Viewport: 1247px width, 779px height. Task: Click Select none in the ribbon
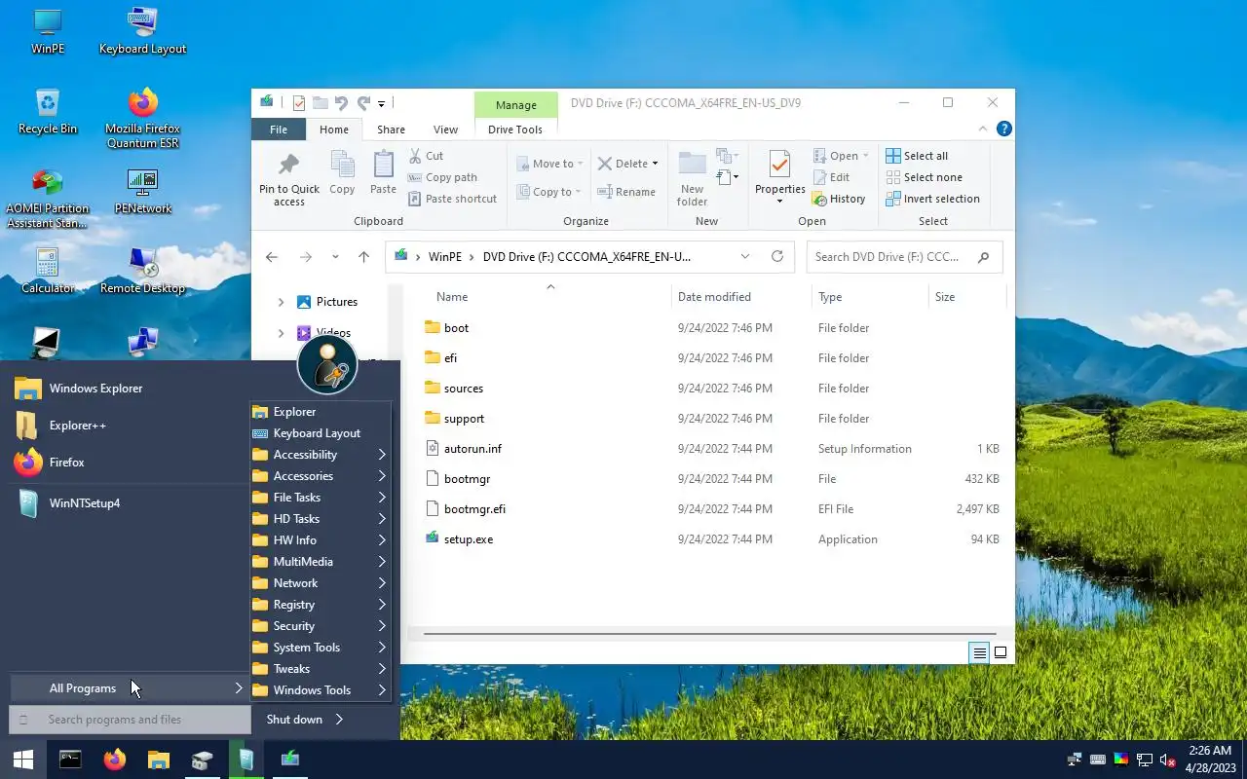[x=924, y=177]
